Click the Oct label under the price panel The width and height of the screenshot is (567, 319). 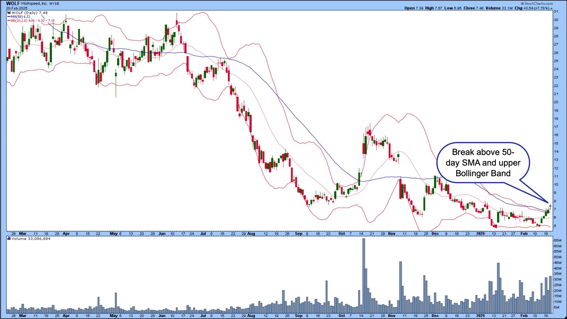[x=342, y=234]
